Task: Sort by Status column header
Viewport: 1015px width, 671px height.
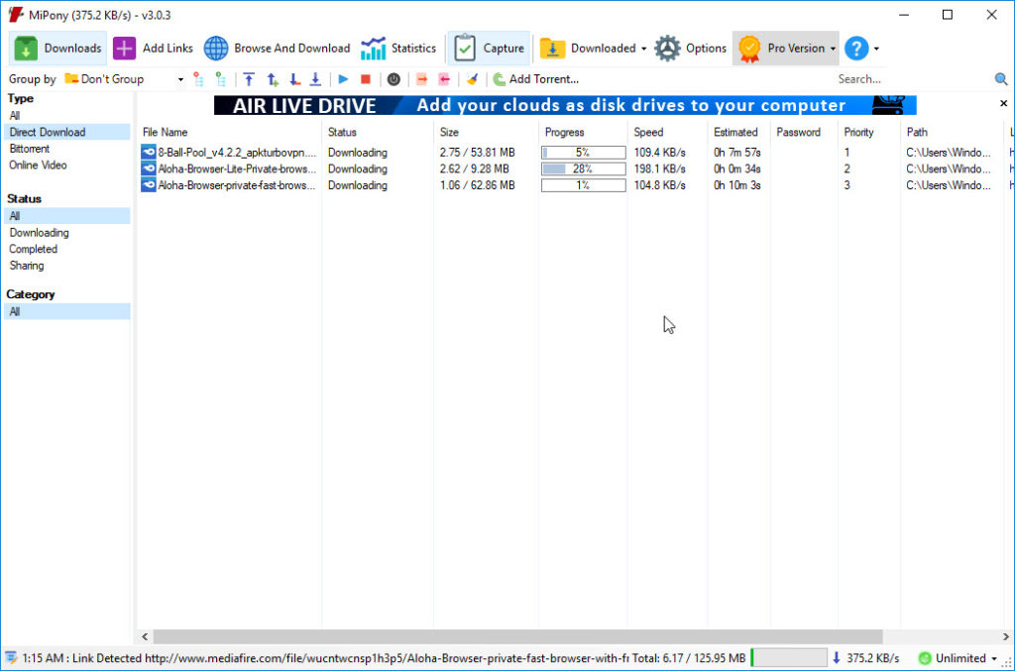Action: (378, 132)
